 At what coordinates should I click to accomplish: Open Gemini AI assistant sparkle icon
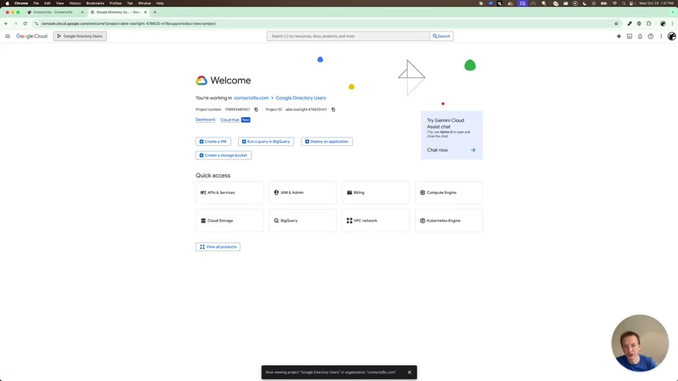619,36
